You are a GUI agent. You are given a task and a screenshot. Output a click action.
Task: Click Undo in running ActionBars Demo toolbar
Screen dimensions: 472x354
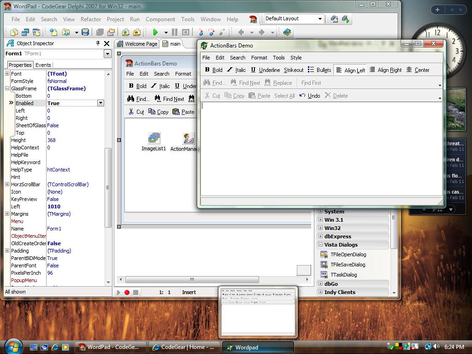tap(310, 96)
